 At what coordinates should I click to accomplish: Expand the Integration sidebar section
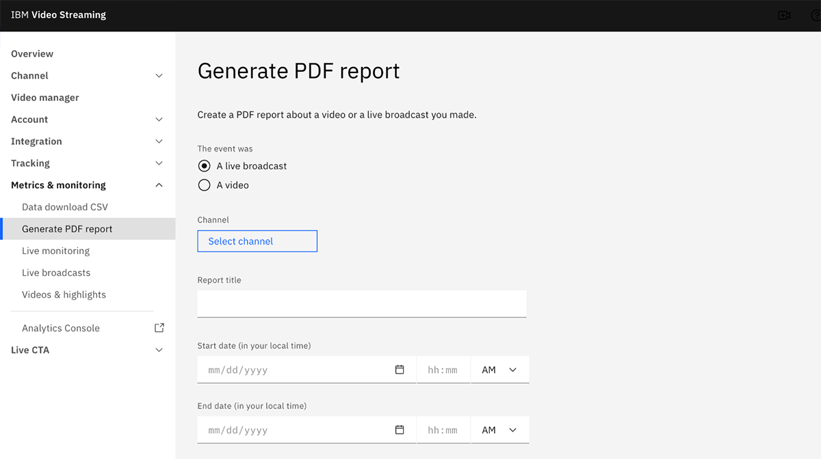click(159, 141)
